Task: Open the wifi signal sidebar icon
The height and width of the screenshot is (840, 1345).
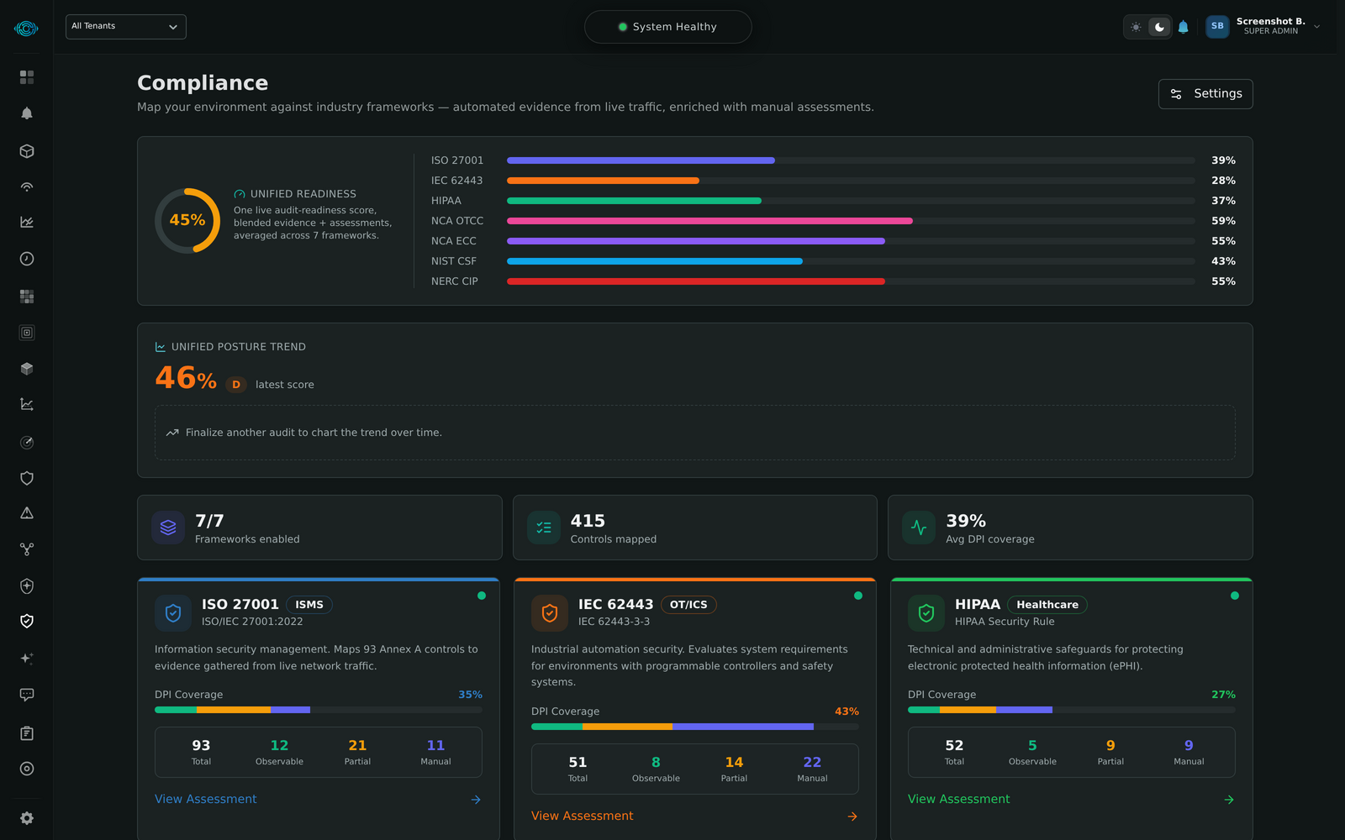Action: 27,186
